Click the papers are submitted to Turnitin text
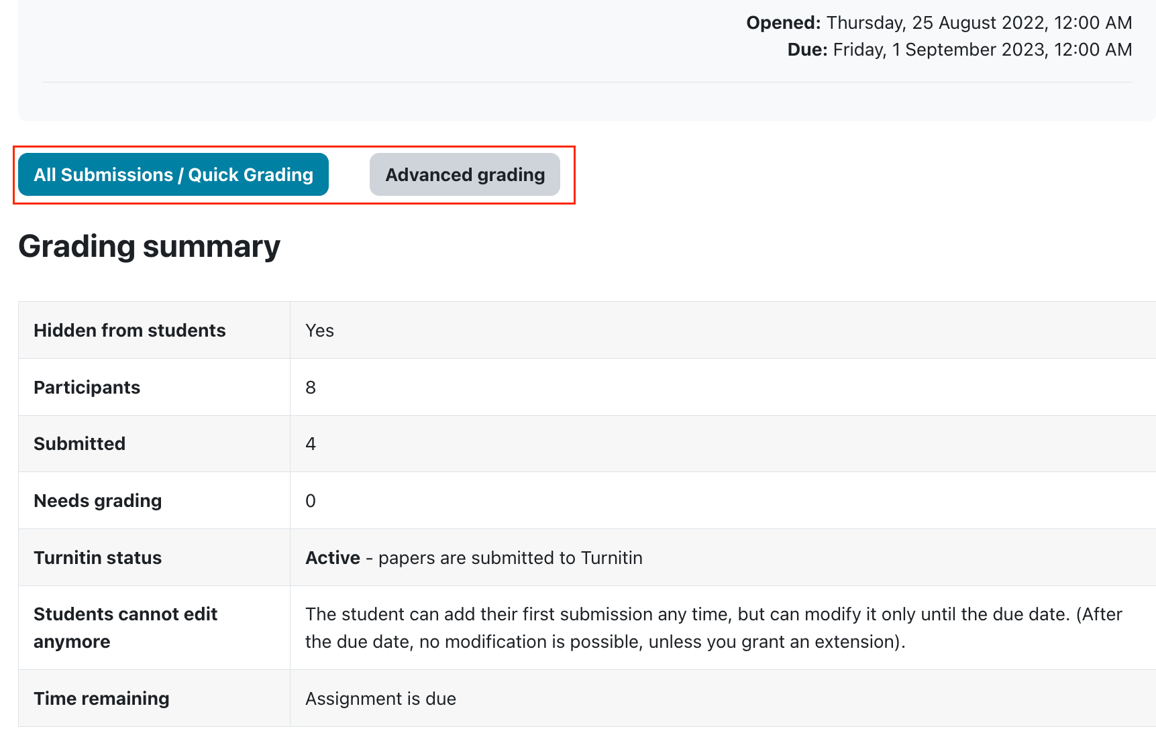 (x=510, y=558)
